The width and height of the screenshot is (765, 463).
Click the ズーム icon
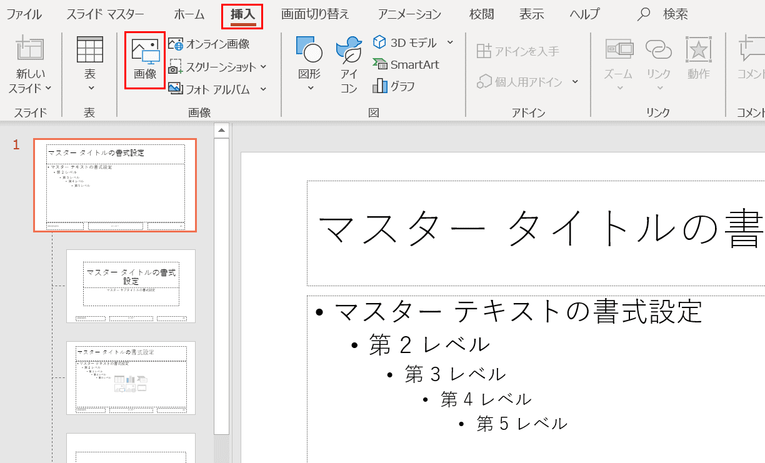pos(619,49)
